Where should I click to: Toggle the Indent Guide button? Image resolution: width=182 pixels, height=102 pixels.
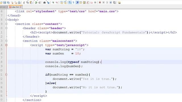pyautogui.click(x=77, y=3)
